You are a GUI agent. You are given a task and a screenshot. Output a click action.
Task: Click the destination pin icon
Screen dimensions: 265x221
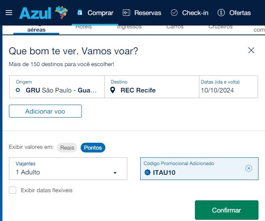[x=113, y=90]
